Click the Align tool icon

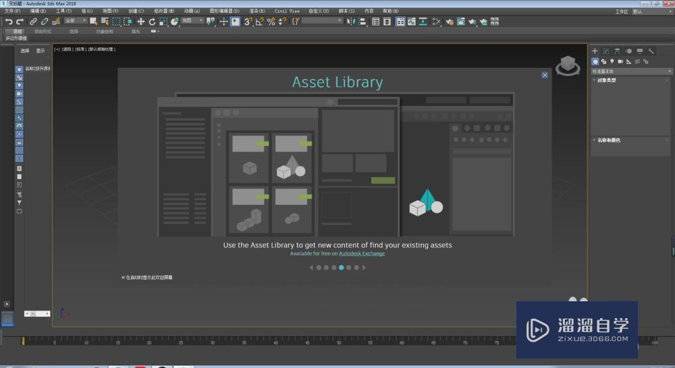point(362,22)
